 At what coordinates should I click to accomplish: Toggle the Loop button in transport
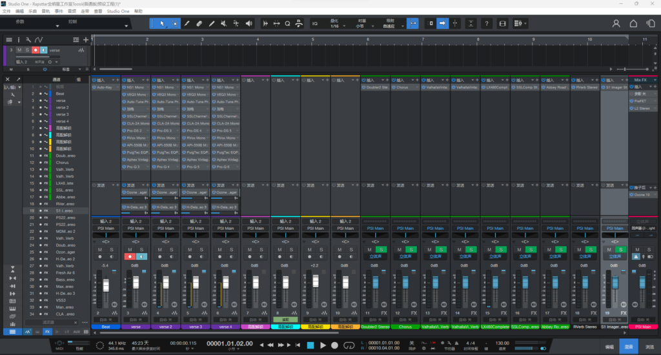pos(351,346)
